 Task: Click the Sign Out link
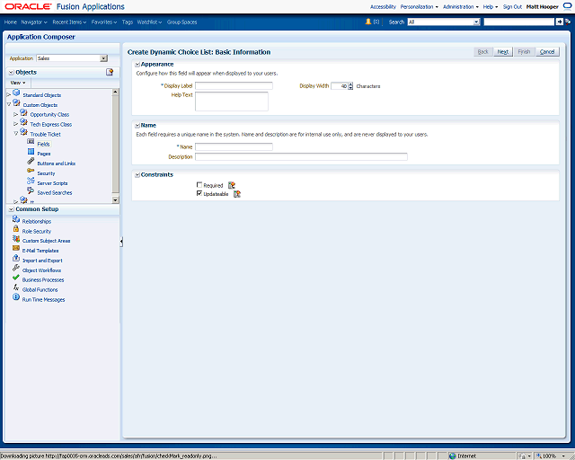pos(512,6)
